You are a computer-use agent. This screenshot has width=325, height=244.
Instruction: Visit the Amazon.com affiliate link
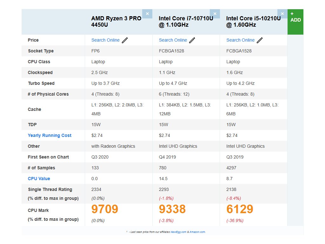pos(197,232)
